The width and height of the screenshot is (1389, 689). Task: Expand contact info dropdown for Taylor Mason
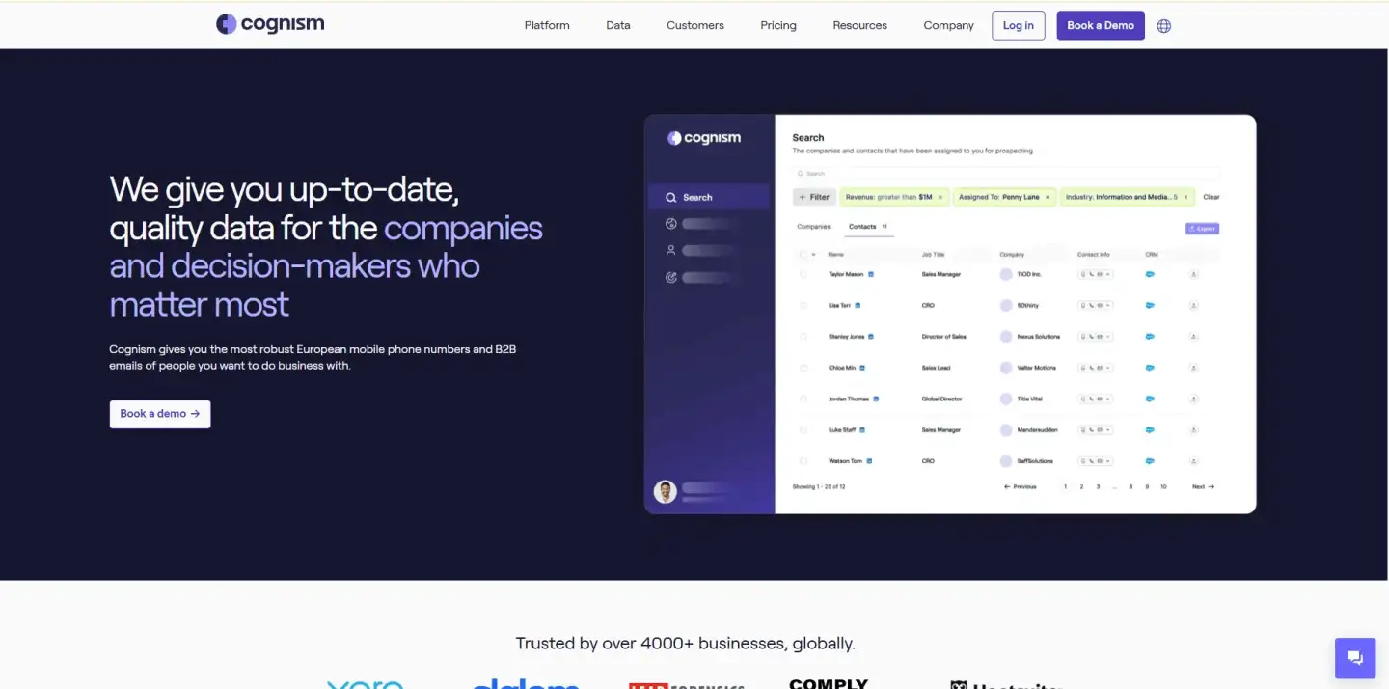pos(1108,274)
